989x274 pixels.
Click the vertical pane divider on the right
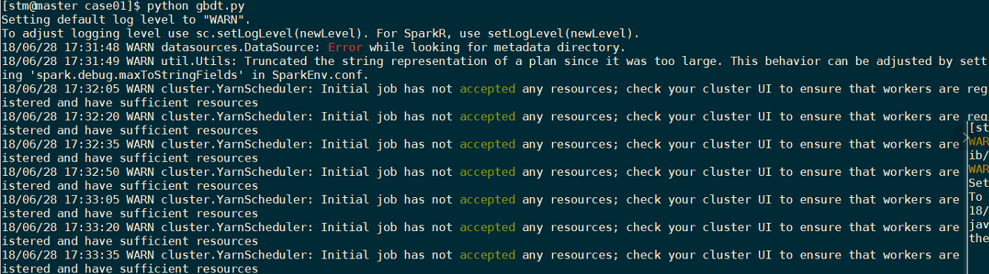pyautogui.click(x=967, y=196)
